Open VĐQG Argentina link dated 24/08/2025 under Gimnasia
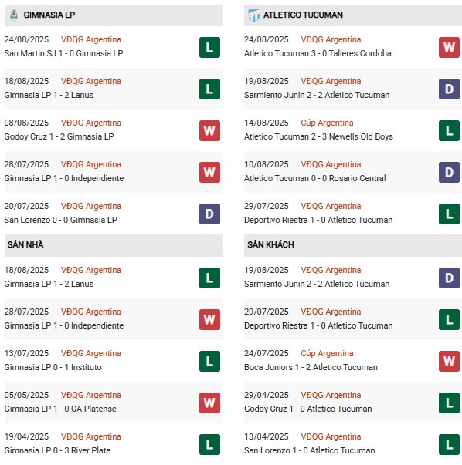The height and width of the screenshot is (465, 462). tap(91, 39)
